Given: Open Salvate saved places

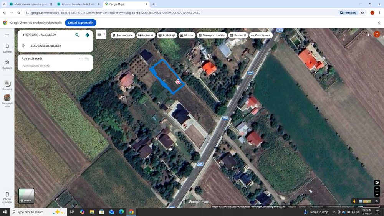Looking at the screenshot, I should click(7, 48).
